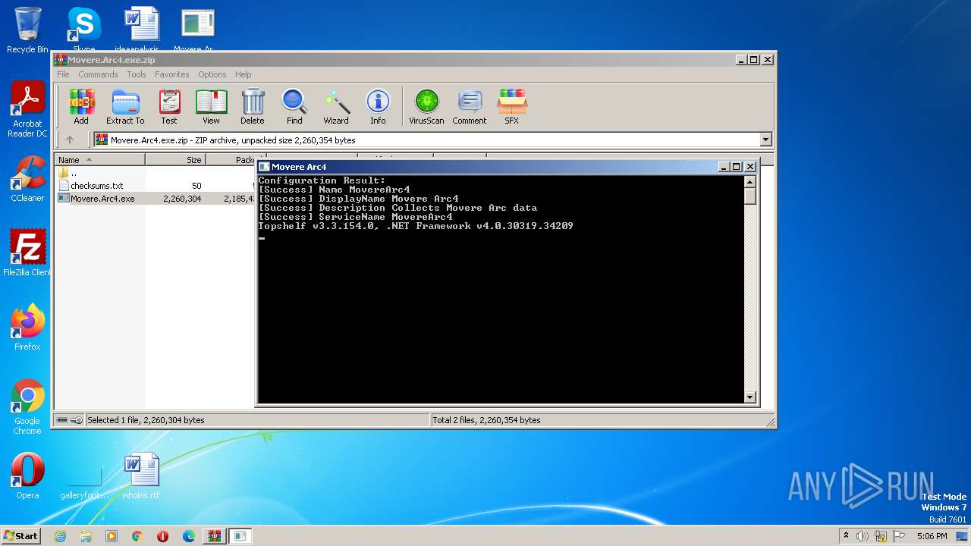Show hidden tray icons arrow
Image resolution: width=971 pixels, height=546 pixels.
click(x=846, y=536)
